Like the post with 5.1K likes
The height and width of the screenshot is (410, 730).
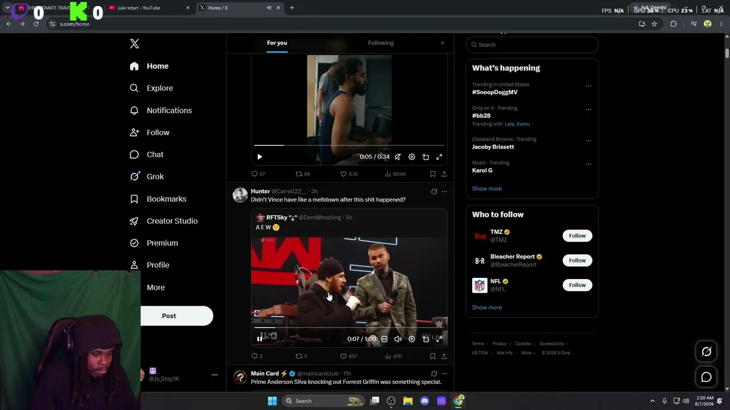tap(343, 174)
